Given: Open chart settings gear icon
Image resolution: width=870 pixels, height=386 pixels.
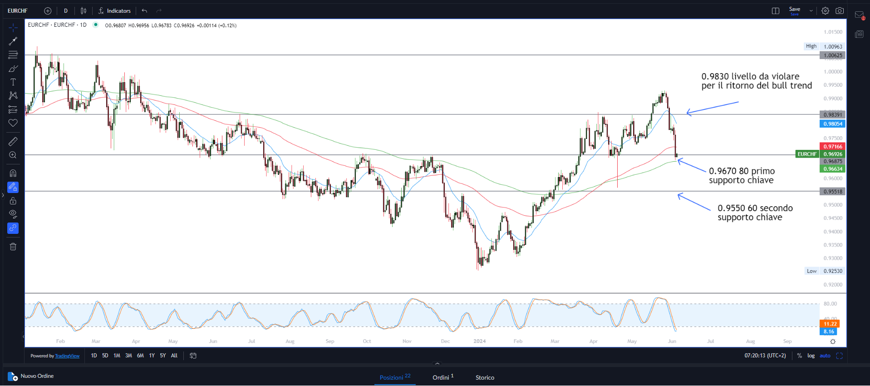Looking at the screenshot, I should pos(825,11).
